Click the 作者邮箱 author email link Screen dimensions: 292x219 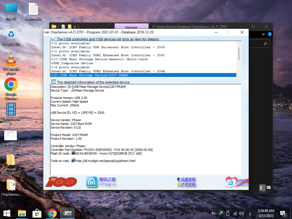[188, 184]
